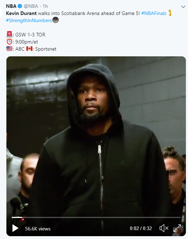Screen dimensions: 188x239
Task: Unmute the video with the speaker icon
Action: (x=164, y=228)
